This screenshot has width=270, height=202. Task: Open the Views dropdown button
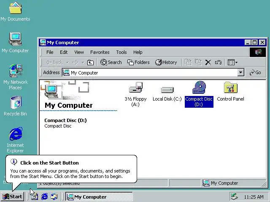(x=232, y=62)
